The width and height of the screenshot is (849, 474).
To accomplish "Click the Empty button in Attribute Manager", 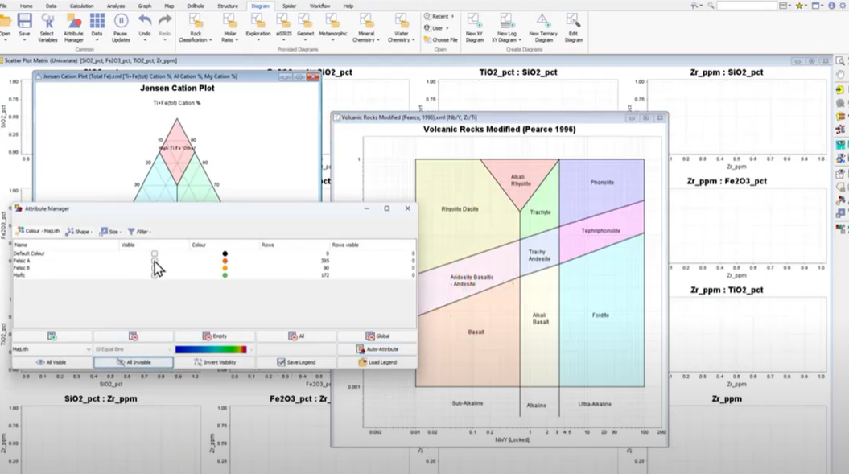I will pyautogui.click(x=215, y=336).
